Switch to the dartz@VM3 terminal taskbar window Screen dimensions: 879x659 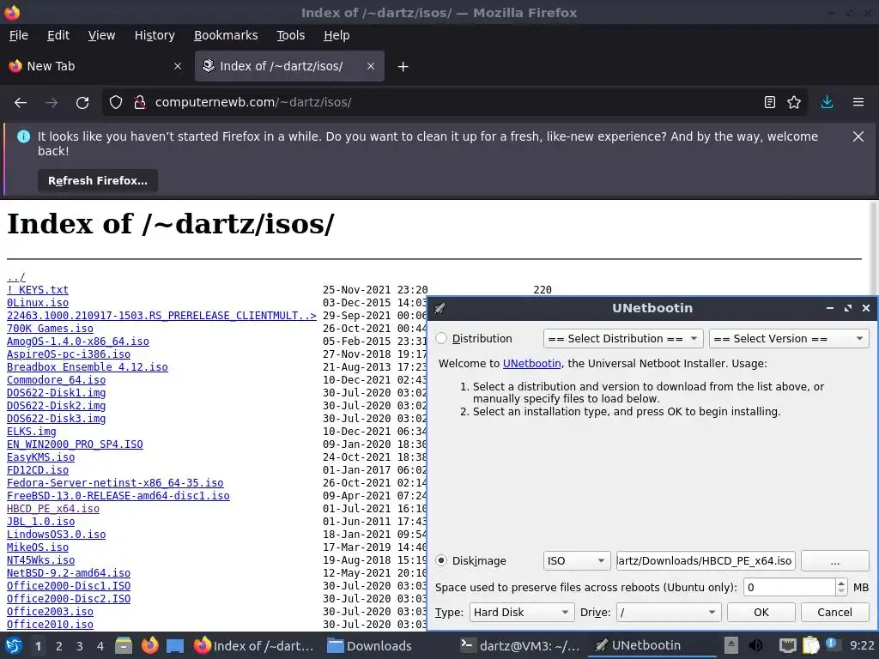tap(520, 646)
